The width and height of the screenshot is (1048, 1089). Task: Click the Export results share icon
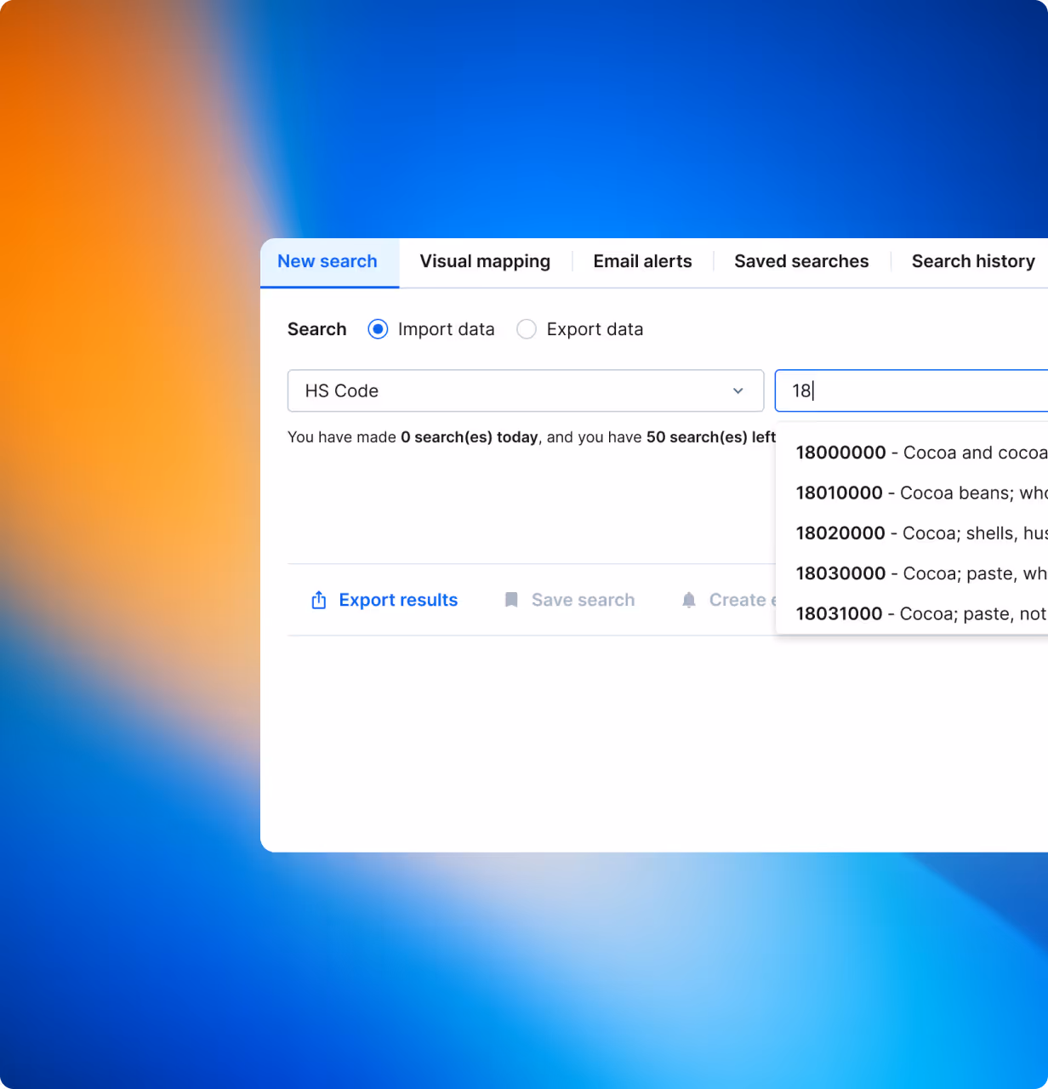click(x=318, y=600)
